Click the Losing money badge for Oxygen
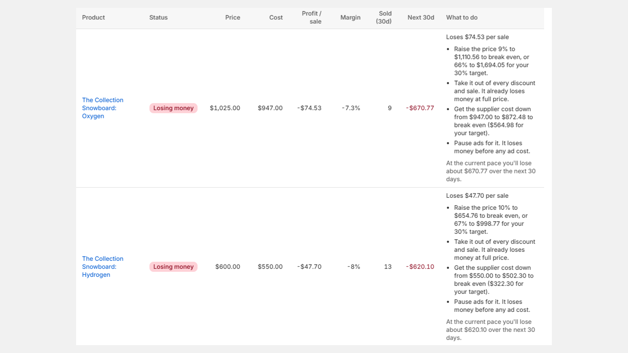628x353 pixels. [x=173, y=108]
